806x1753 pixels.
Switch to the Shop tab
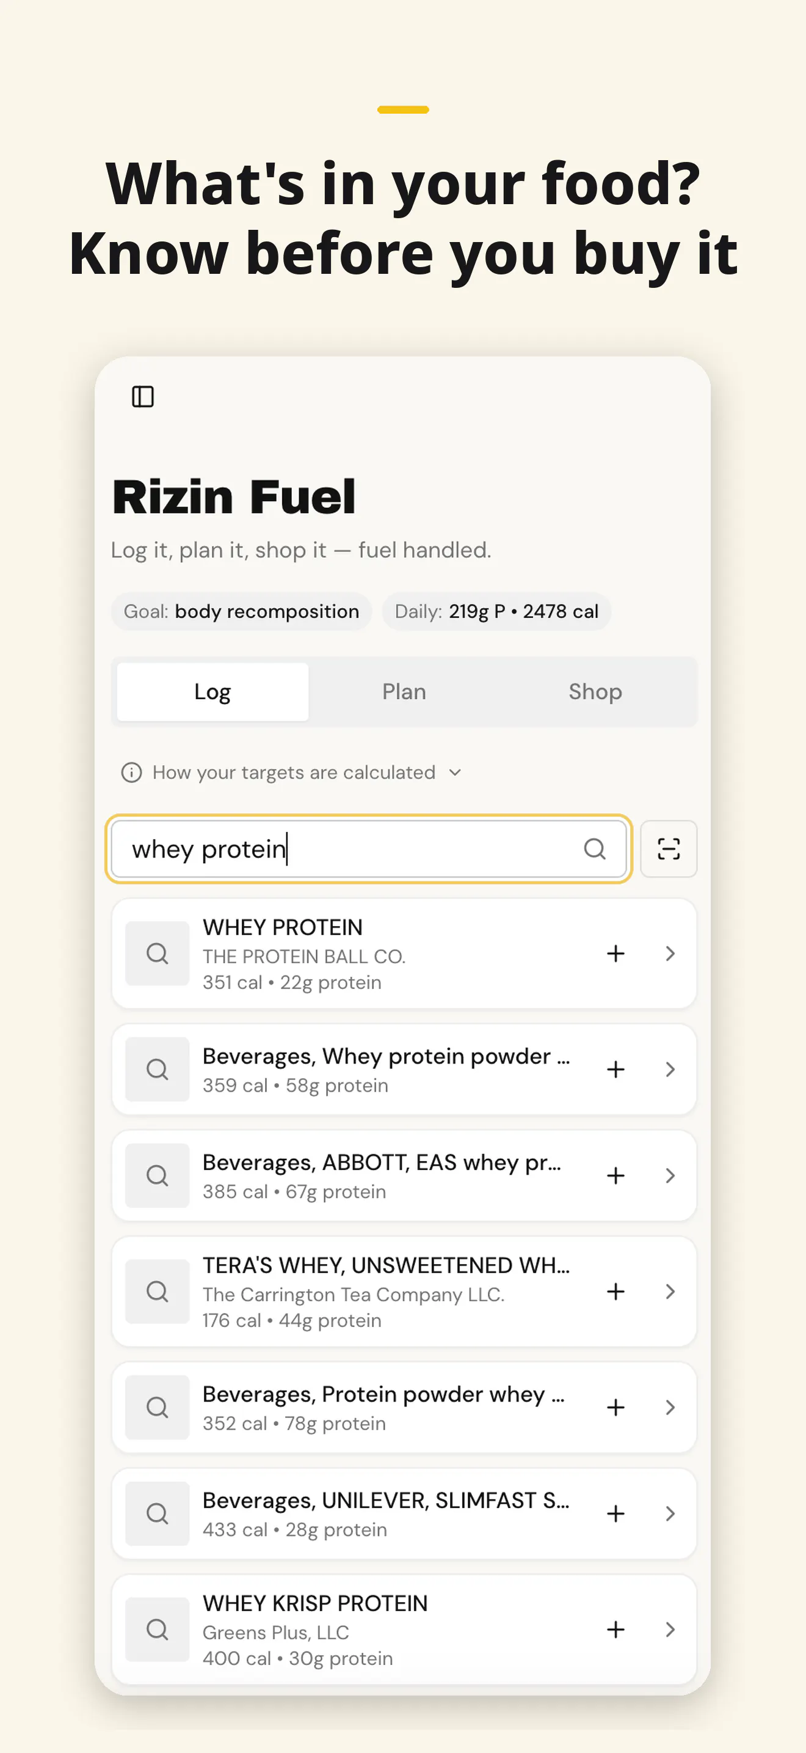pos(595,691)
